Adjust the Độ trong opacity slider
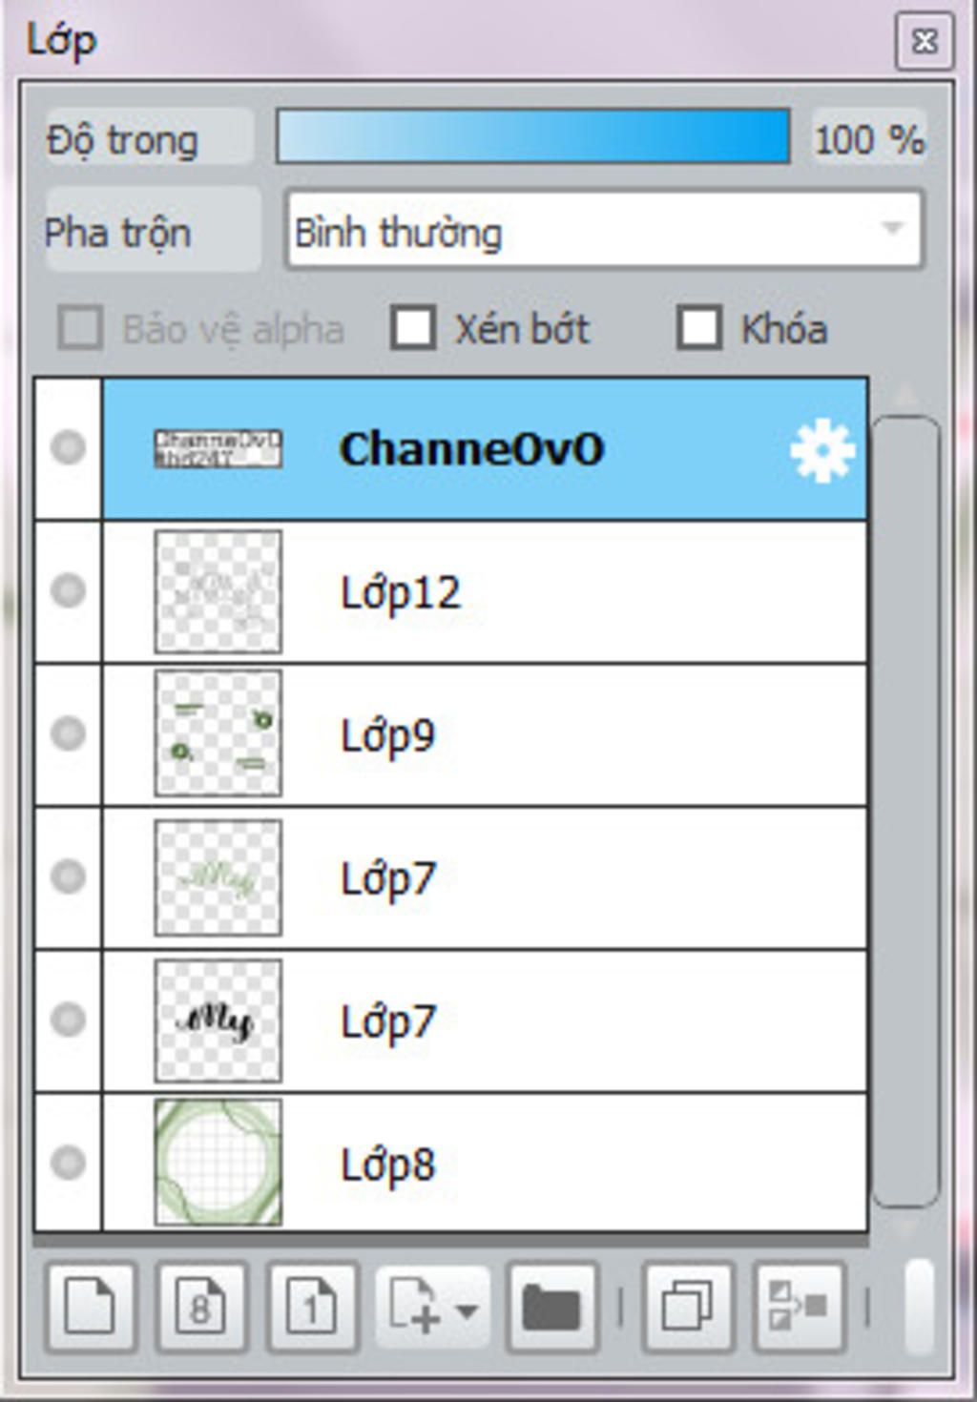This screenshot has width=977, height=1402. point(533,136)
